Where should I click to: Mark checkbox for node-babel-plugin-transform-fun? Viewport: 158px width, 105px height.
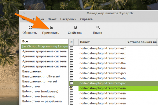71,68
